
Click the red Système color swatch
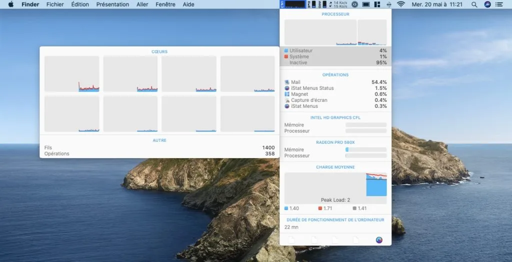[286, 56]
